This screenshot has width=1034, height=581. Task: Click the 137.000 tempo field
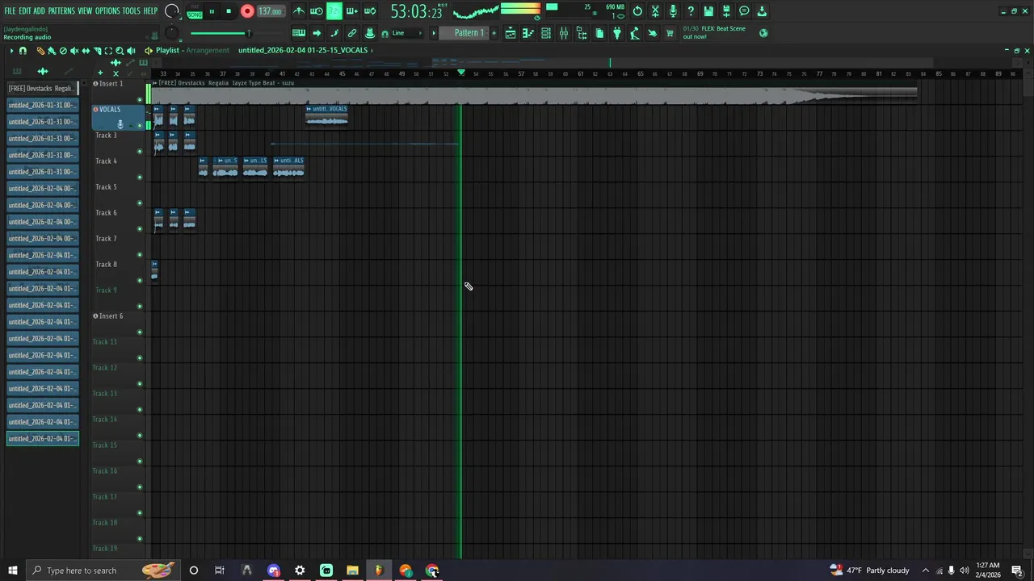(x=271, y=11)
